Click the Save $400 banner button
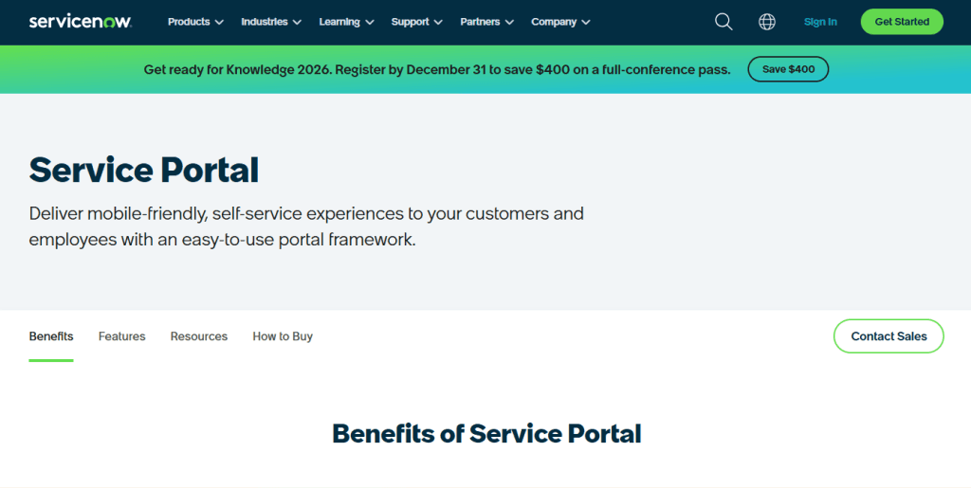971x488 pixels. [788, 69]
